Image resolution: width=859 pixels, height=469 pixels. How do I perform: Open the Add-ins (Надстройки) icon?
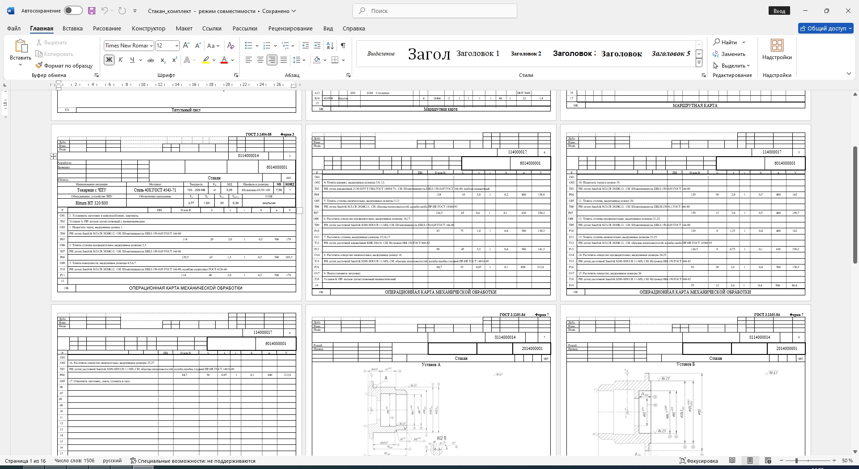(777, 49)
